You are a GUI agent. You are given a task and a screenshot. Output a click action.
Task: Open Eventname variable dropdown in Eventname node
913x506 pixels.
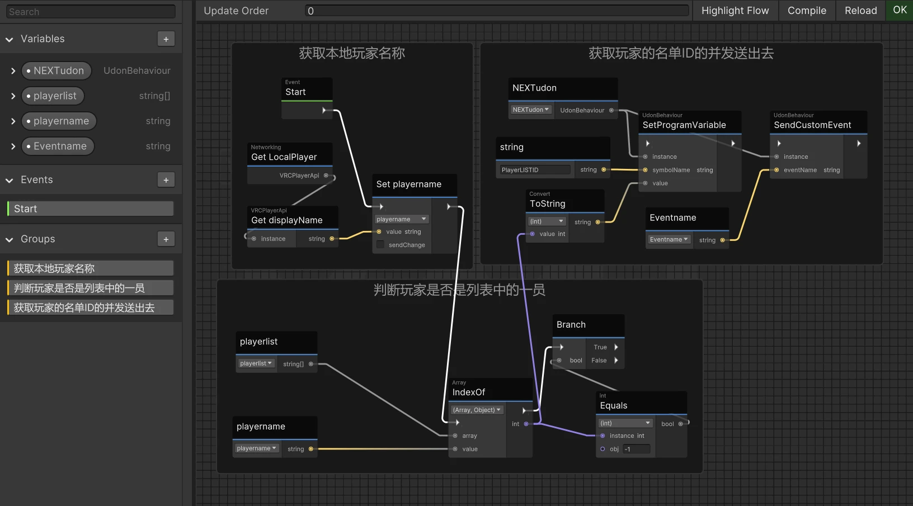tap(669, 239)
